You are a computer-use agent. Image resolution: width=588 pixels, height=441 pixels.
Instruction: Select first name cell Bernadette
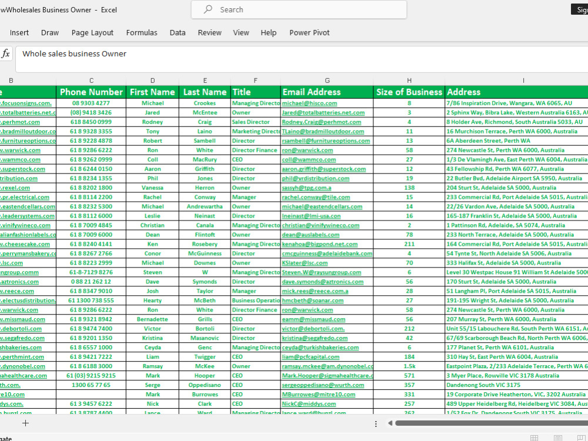153,319
